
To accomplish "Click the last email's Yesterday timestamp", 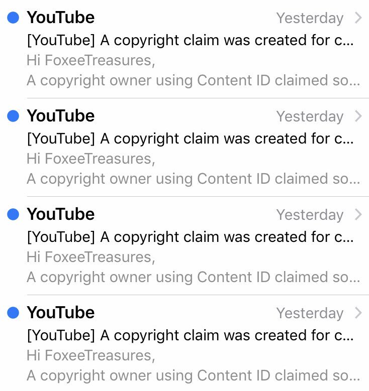I will (310, 313).
